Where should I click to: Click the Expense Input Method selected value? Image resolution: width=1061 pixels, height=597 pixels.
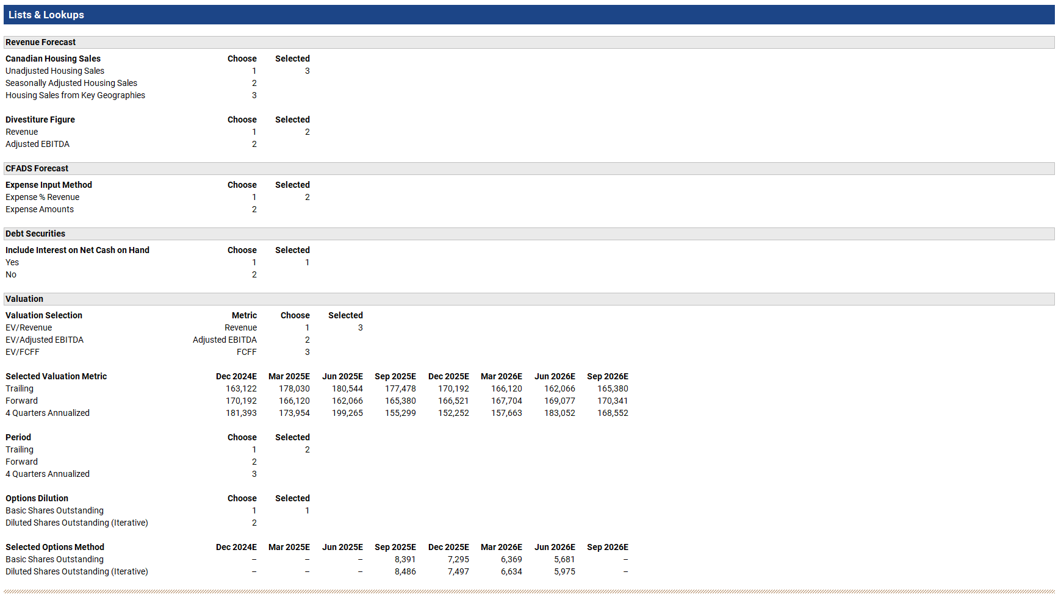click(308, 197)
